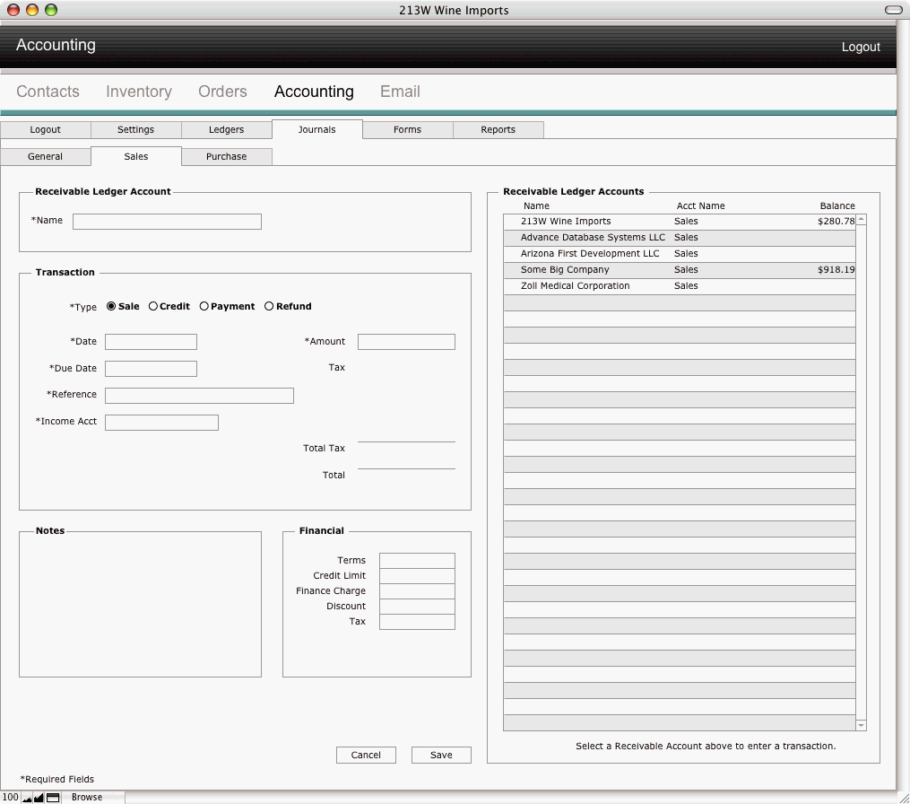Open the Orders section

pyautogui.click(x=223, y=92)
